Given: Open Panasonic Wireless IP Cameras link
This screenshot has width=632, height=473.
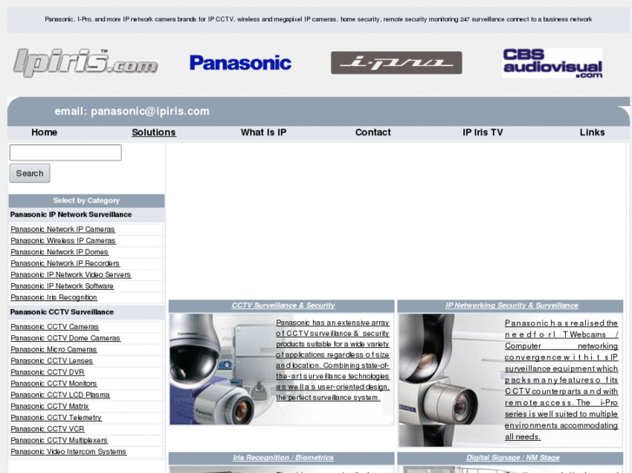Looking at the screenshot, I should 63,240.
